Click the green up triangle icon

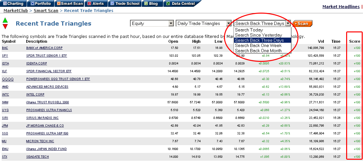[x=5, y=20]
